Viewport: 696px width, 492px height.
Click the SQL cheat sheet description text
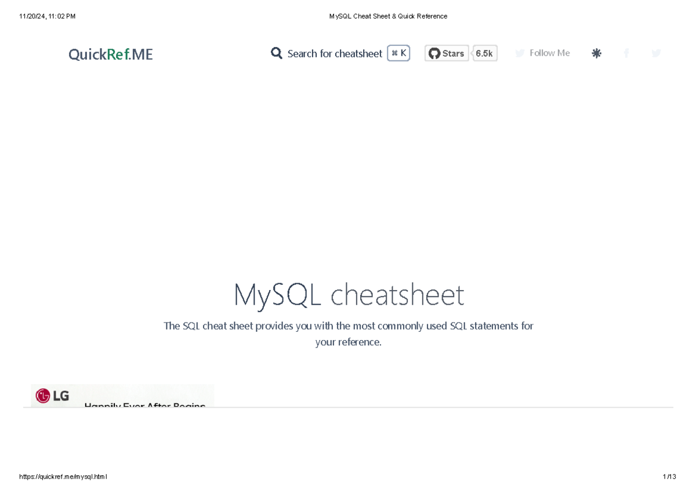click(348, 334)
